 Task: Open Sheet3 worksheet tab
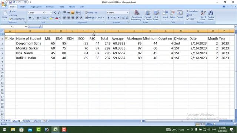coord(37,121)
